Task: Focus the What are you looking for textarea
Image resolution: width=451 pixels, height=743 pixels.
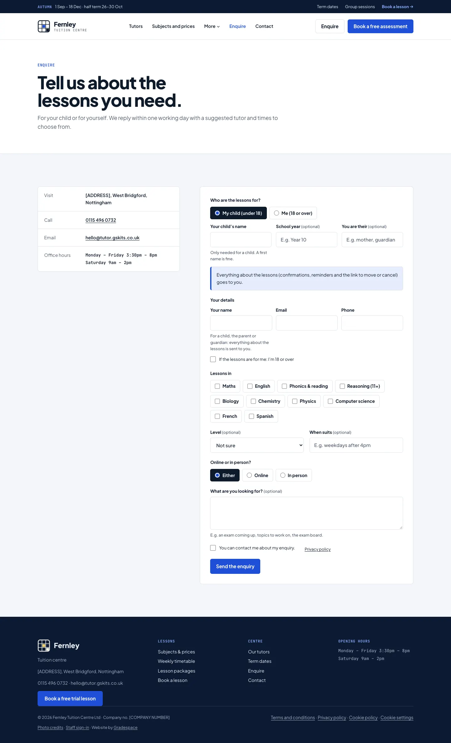Action: pyautogui.click(x=307, y=513)
